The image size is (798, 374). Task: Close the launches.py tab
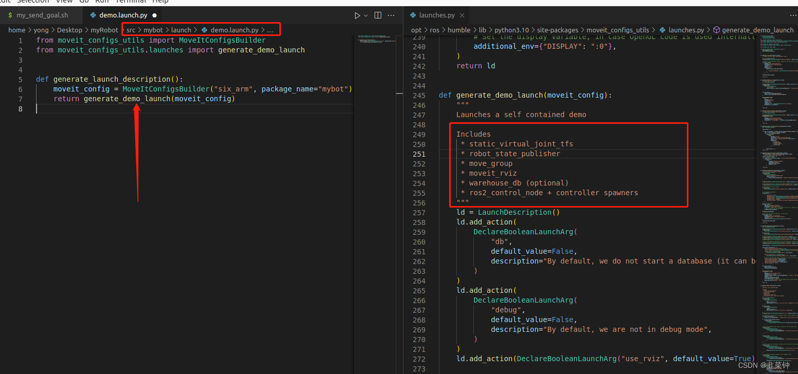(462, 15)
